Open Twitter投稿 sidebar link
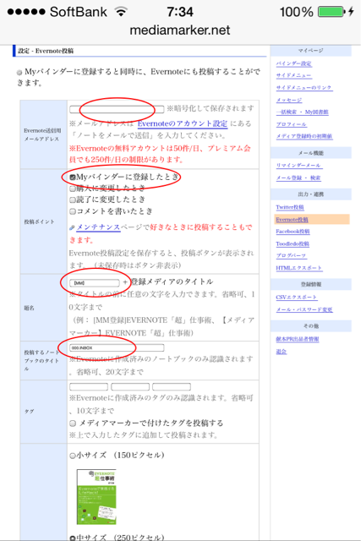 pyautogui.click(x=290, y=207)
